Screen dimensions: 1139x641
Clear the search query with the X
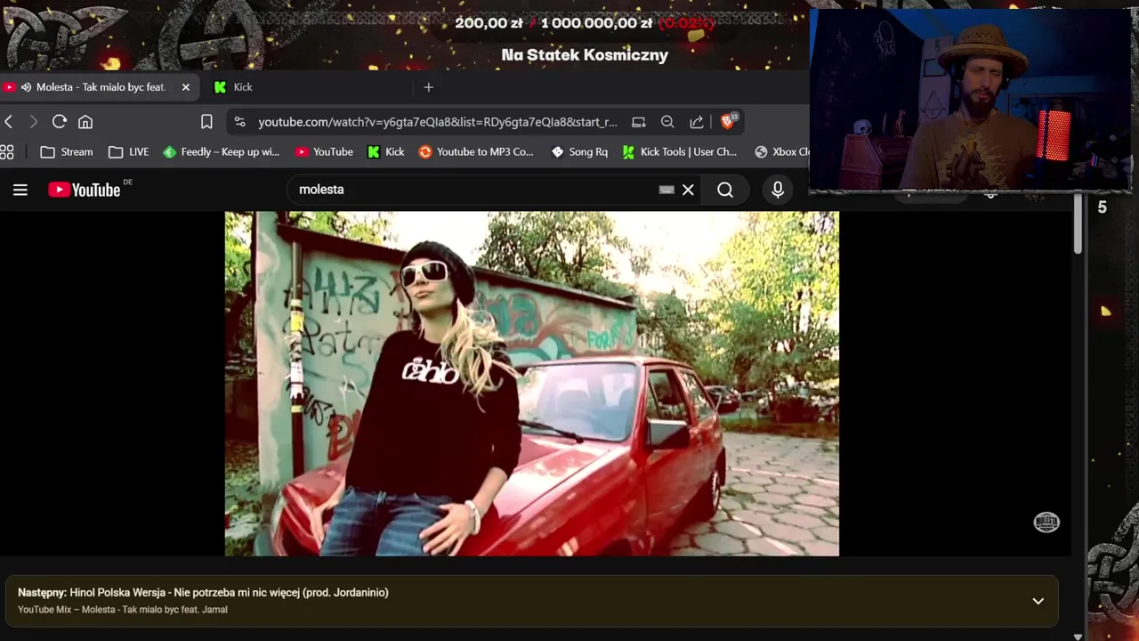(x=688, y=190)
